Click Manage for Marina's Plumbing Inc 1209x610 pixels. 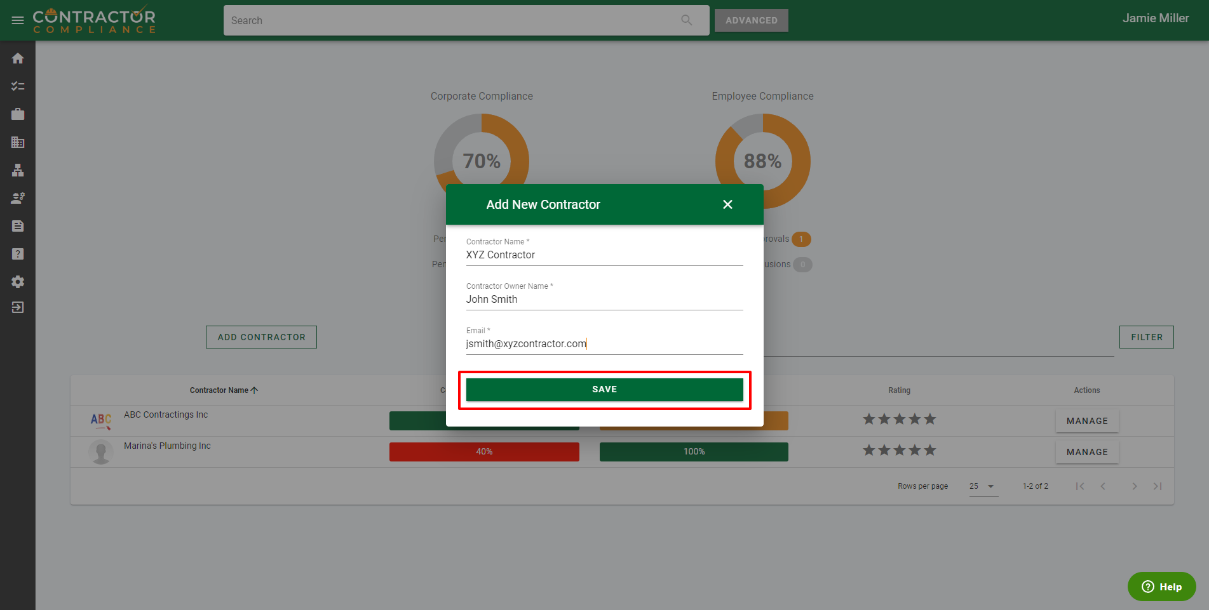click(x=1086, y=452)
